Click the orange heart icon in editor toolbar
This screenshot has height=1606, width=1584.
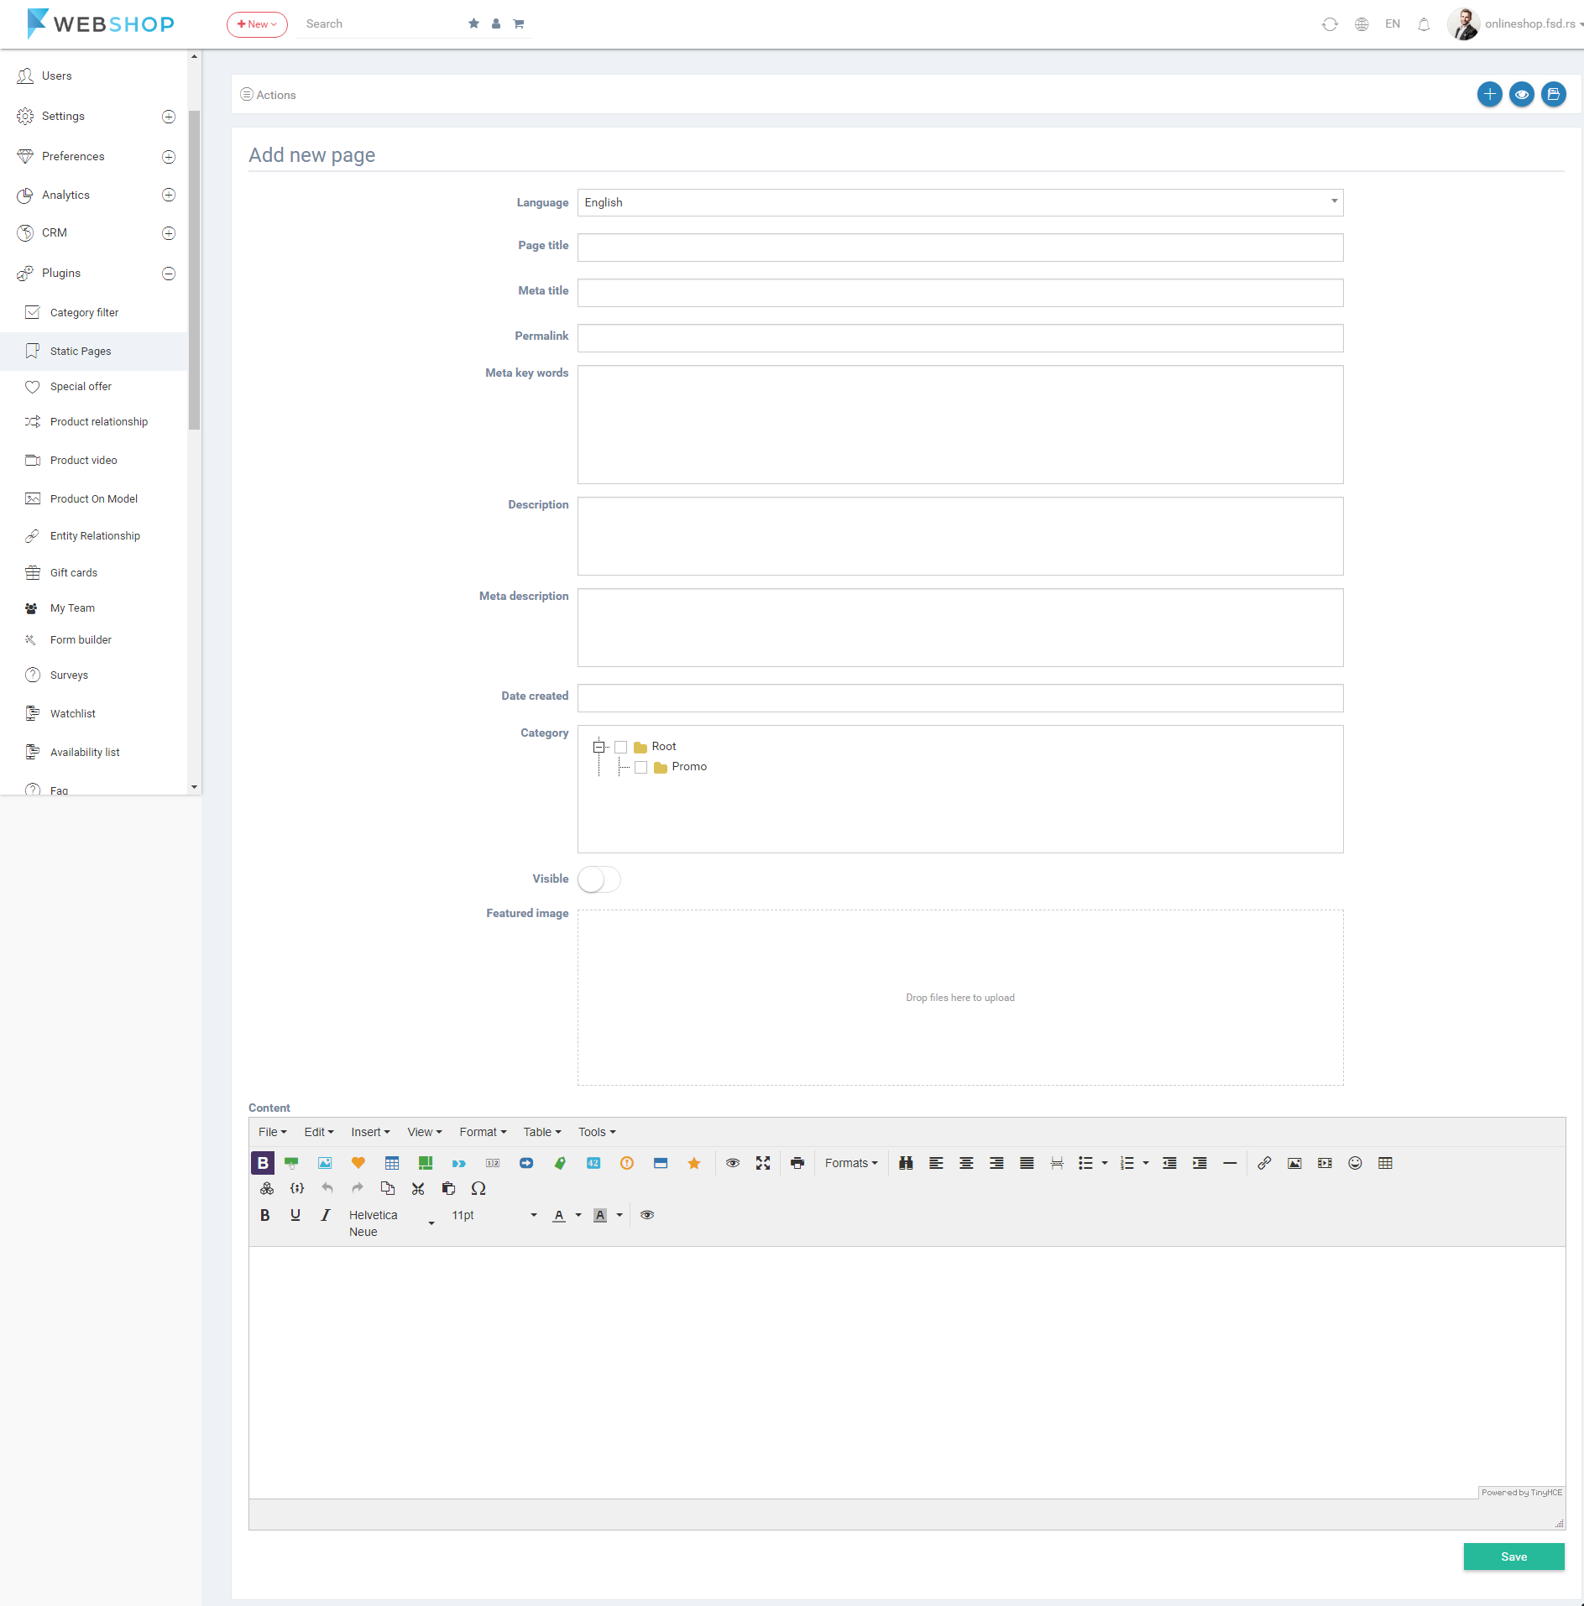pos(358,1163)
